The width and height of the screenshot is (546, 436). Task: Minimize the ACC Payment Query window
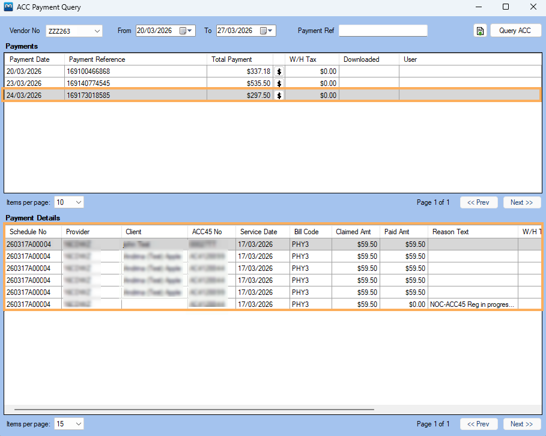[479, 7]
